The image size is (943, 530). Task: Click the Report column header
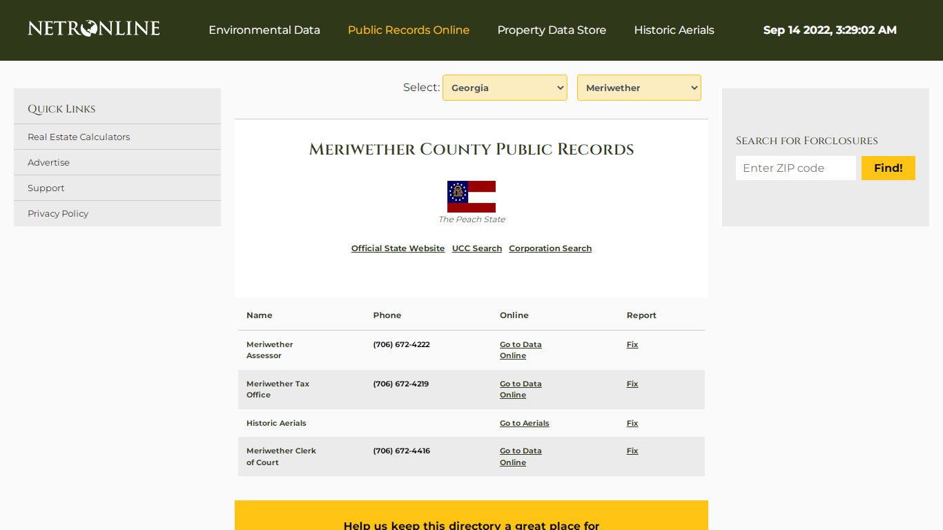coord(641,315)
